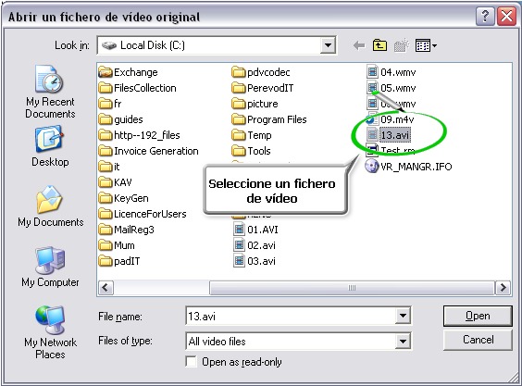
Task: Select the Mum folder
Action: [117, 245]
